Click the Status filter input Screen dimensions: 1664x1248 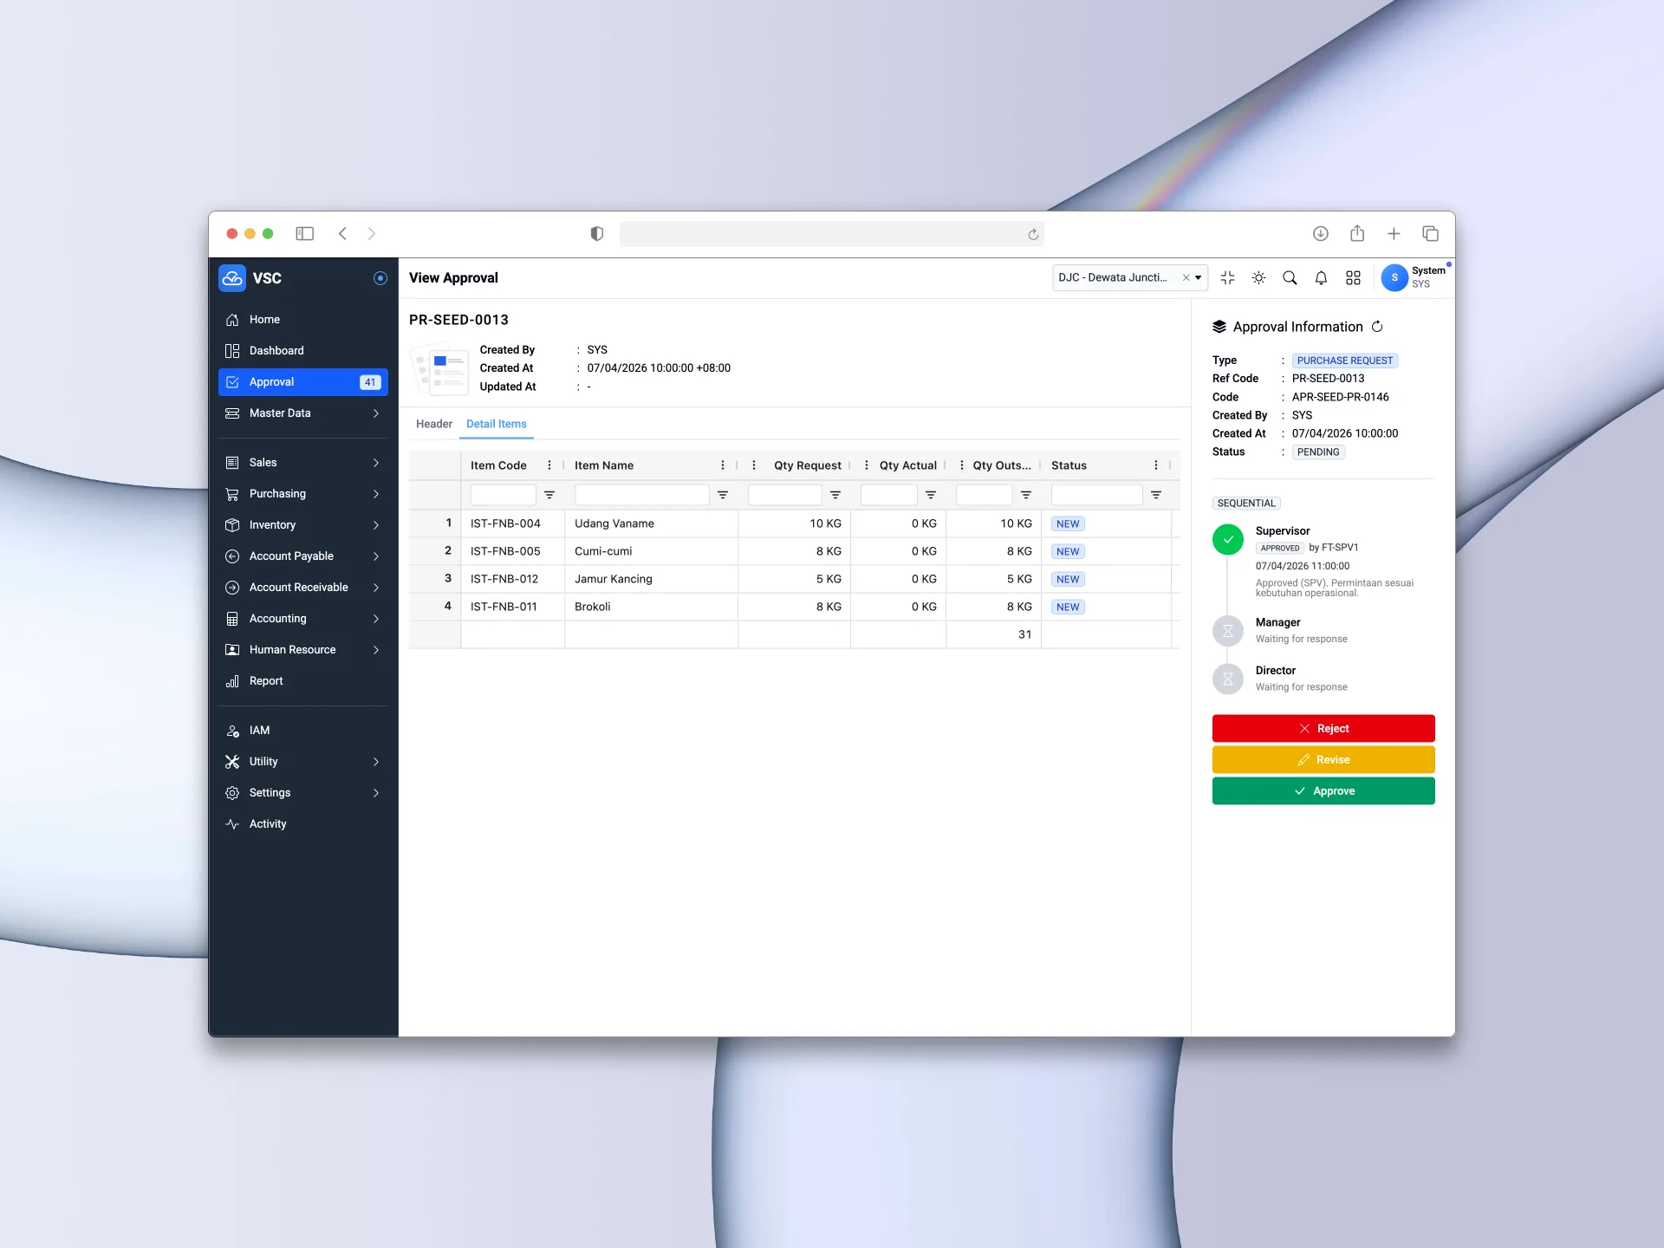point(1097,495)
